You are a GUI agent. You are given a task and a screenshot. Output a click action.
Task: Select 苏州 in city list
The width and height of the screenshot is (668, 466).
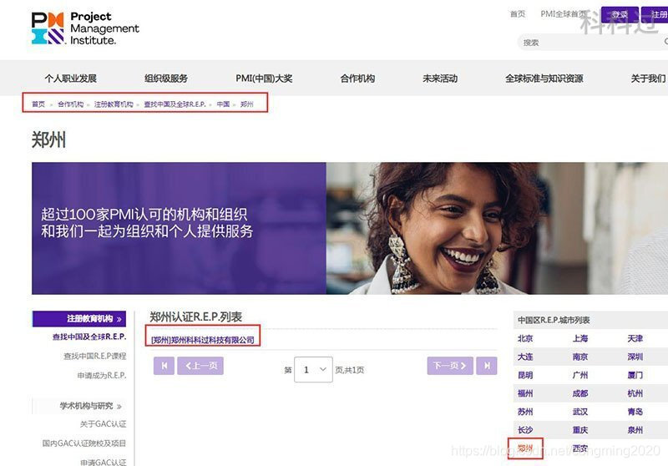click(525, 412)
